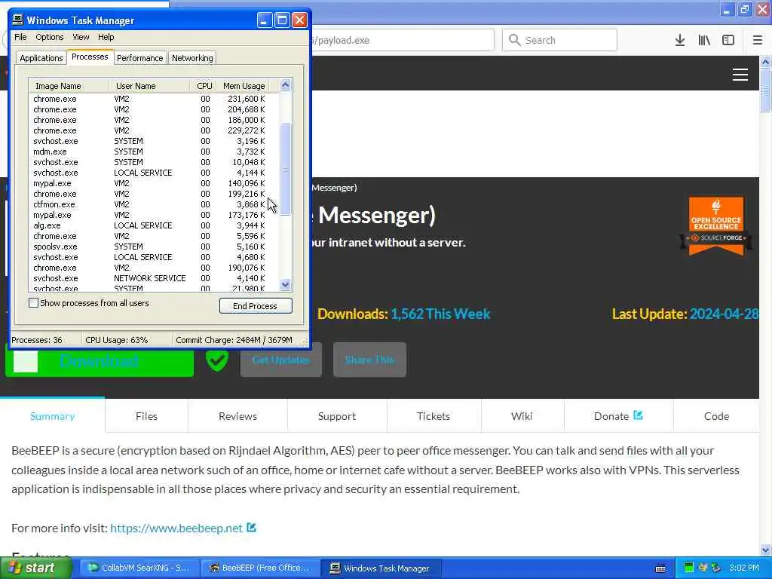This screenshot has width=772, height=579.
Task: Open the https://www.beebeep.net link
Action: pos(176,528)
